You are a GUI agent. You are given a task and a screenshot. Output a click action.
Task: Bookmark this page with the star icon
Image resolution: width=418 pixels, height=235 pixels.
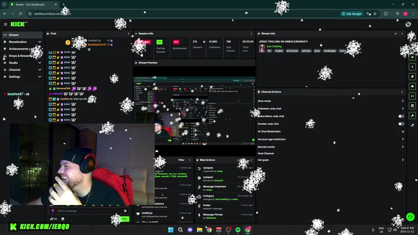tap(375, 14)
